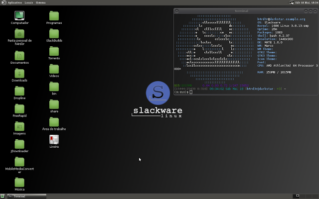319x199 pixels.
Task: Select the Dropline folder on desktop
Action: [19, 91]
